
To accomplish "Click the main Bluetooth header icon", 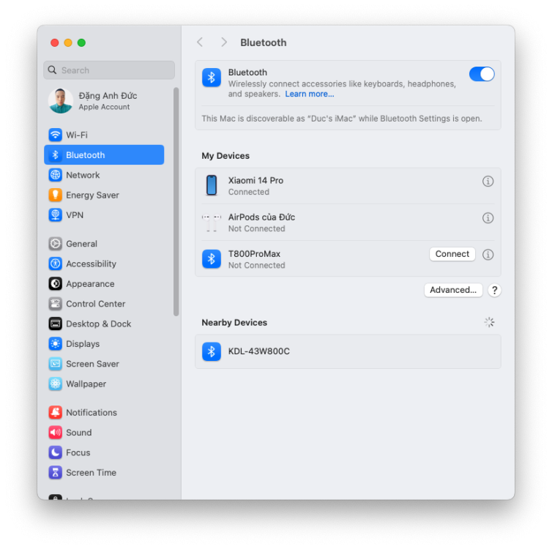I will [212, 78].
